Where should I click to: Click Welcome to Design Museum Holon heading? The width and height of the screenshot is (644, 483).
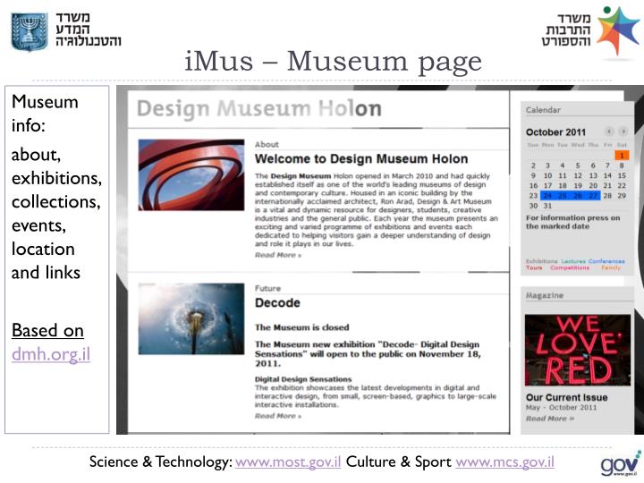point(361,159)
